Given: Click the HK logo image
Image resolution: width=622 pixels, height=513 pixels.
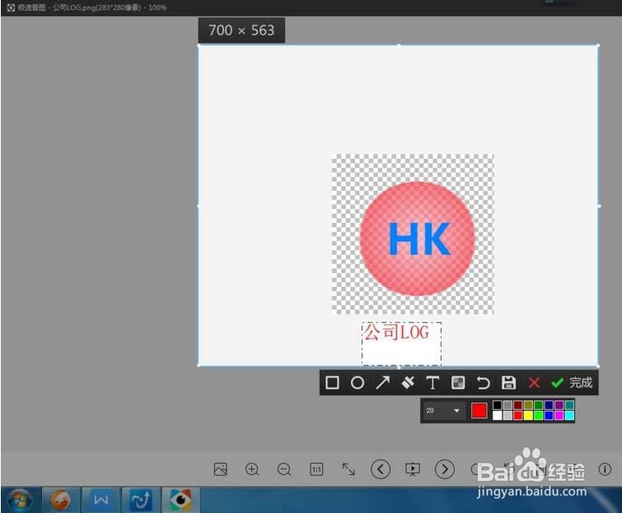Looking at the screenshot, I should pos(413,235).
